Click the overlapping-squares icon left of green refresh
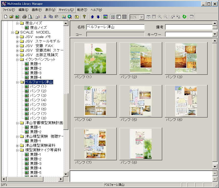Image resolution: width=219 pixels, height=188 pixels. coord(179,17)
